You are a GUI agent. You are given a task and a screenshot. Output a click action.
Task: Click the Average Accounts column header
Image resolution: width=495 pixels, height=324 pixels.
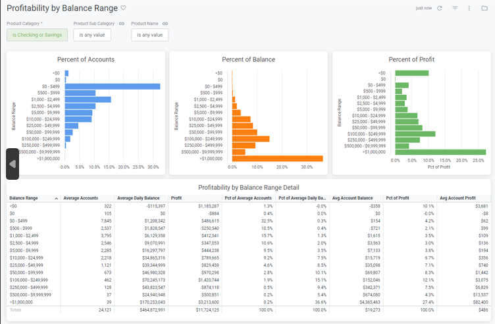pos(81,198)
